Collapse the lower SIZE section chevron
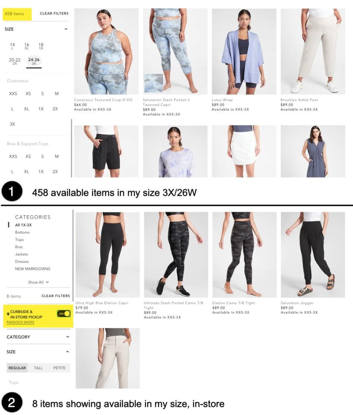 [x=68, y=351]
